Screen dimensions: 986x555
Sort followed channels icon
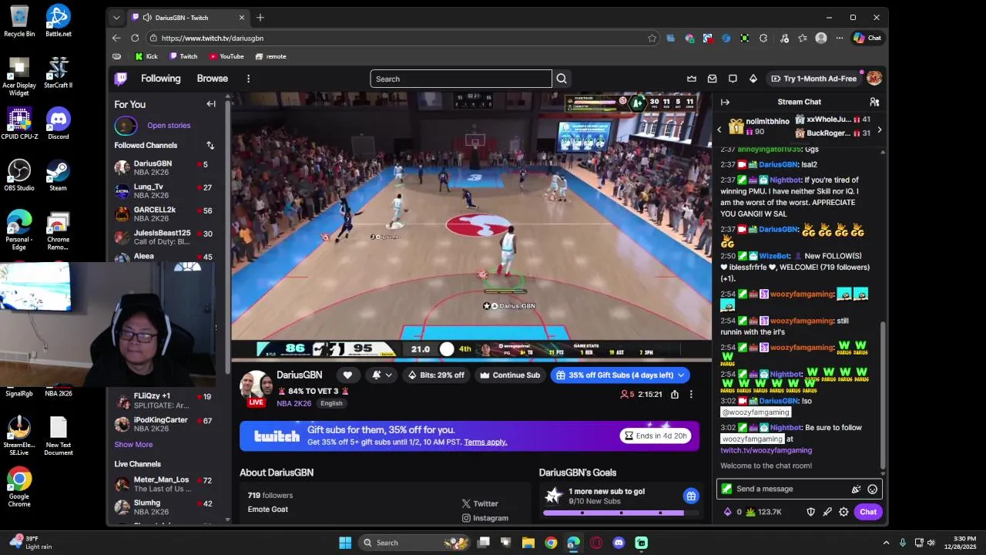click(x=210, y=145)
